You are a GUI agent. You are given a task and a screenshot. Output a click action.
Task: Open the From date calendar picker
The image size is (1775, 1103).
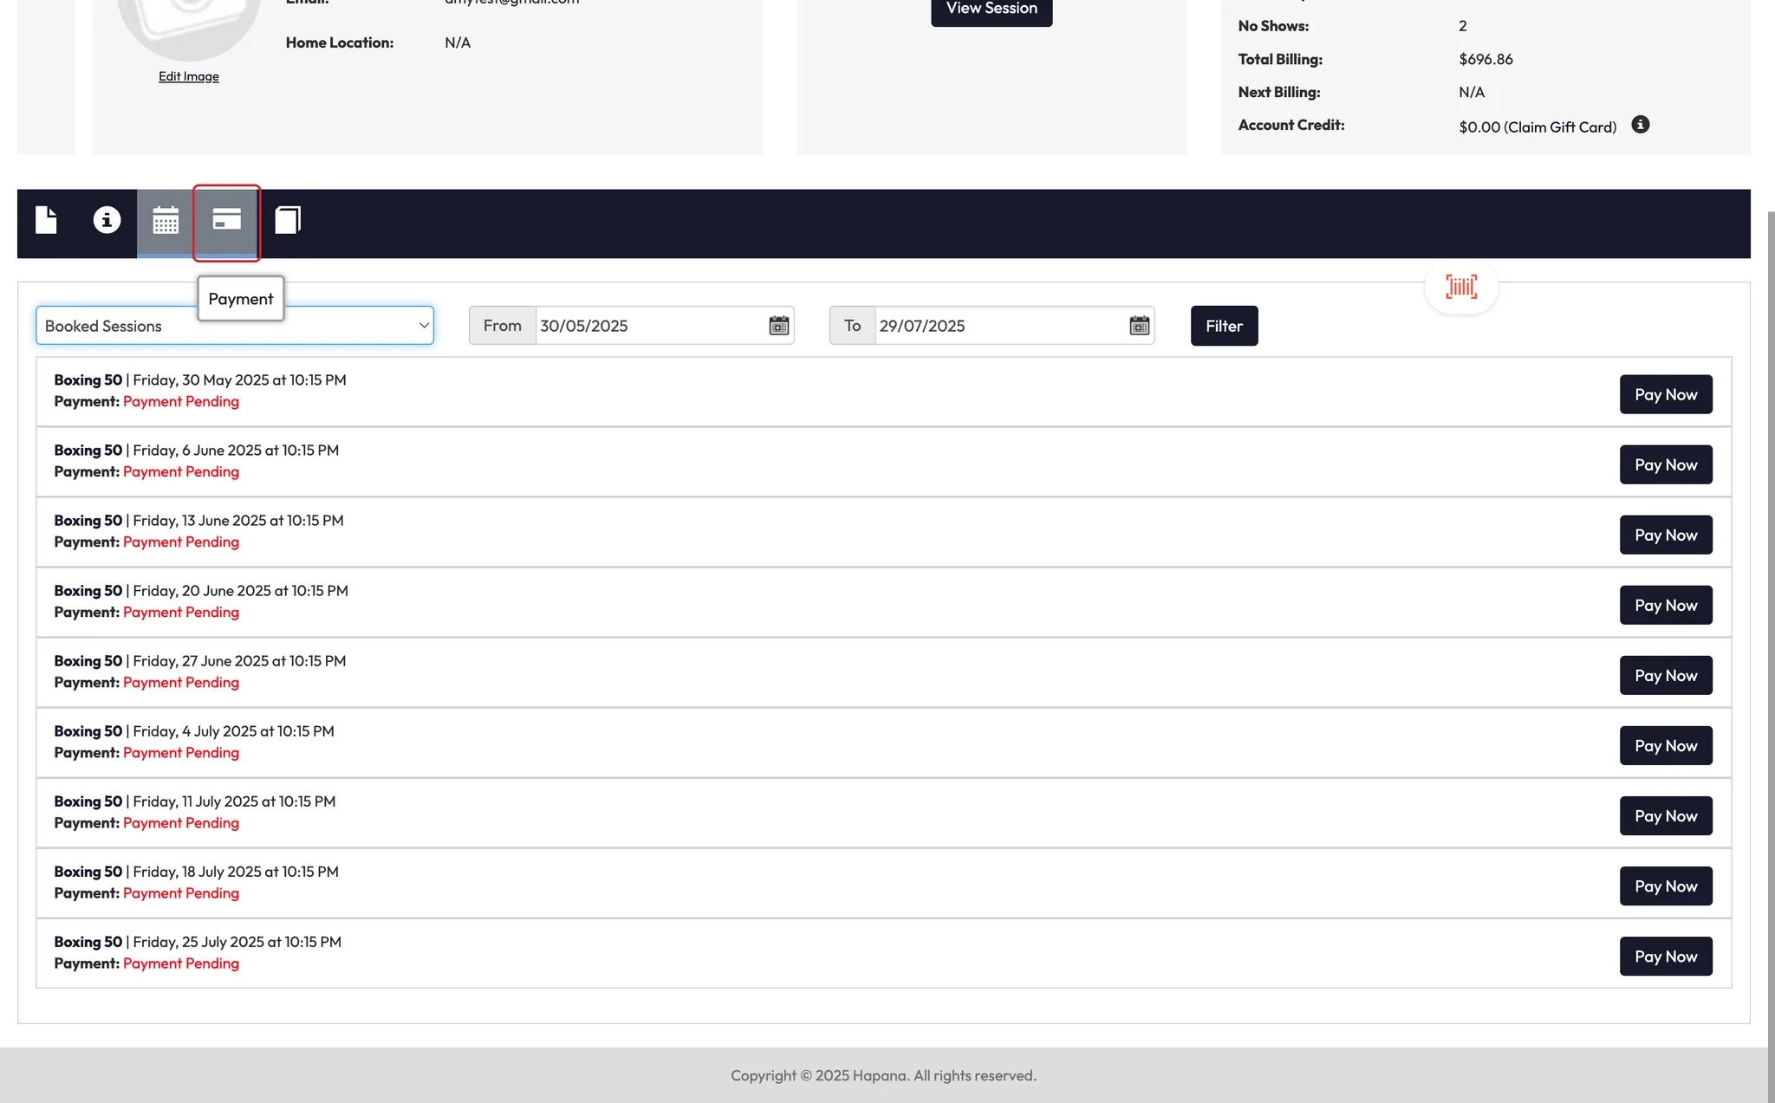coord(778,326)
